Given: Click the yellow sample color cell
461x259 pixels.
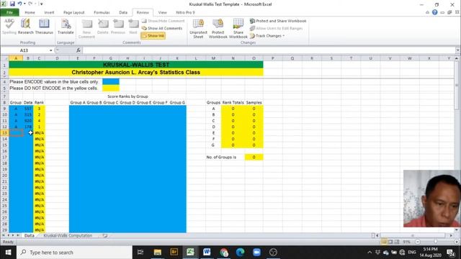Looking at the screenshot, I should (x=111, y=88).
